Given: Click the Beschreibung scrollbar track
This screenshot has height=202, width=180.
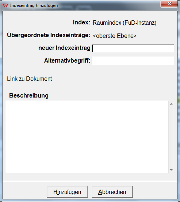Looking at the screenshot, I should tap(171, 137).
